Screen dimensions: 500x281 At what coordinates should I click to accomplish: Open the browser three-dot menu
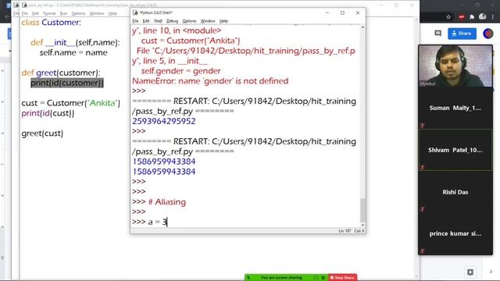(x=493, y=17)
